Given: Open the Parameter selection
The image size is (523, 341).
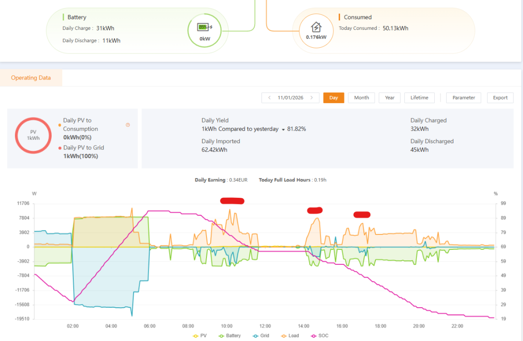Looking at the screenshot, I should [464, 97].
